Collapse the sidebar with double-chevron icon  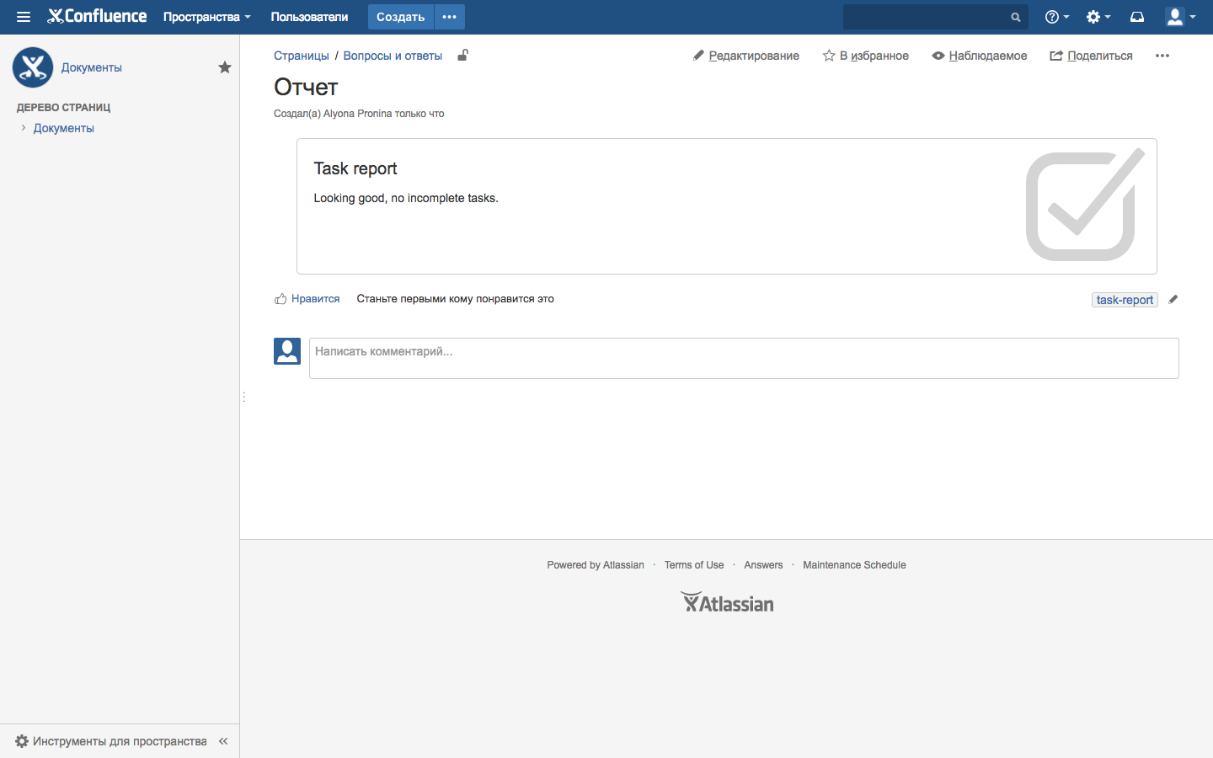click(x=223, y=741)
